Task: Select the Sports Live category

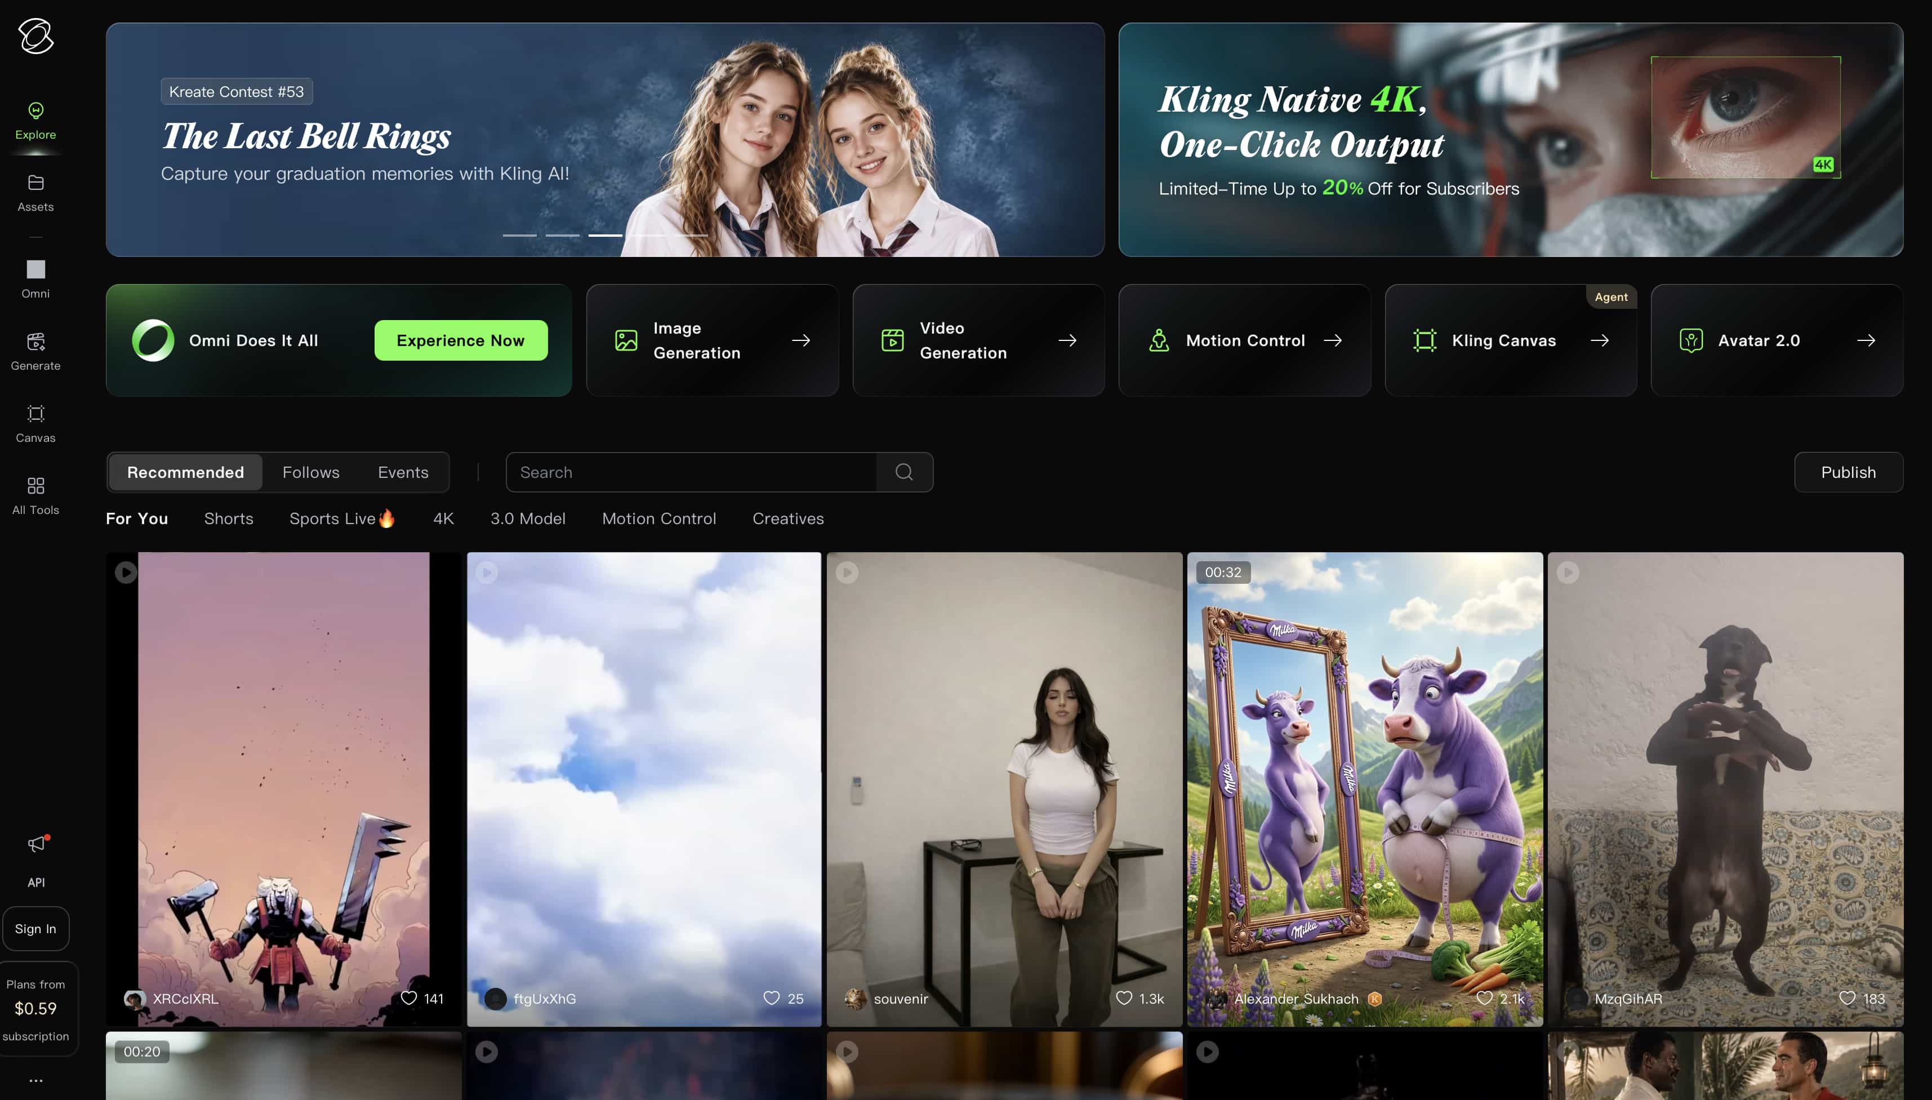Action: click(342, 518)
